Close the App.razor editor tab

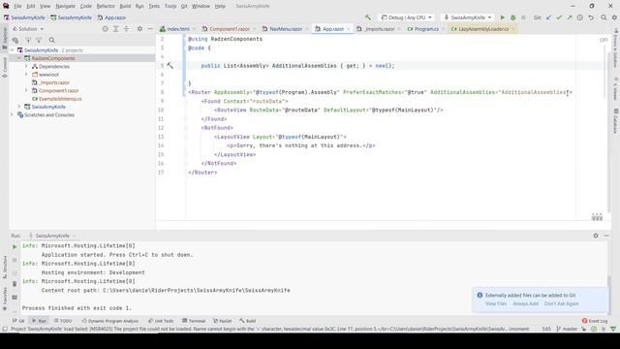[x=348, y=29]
